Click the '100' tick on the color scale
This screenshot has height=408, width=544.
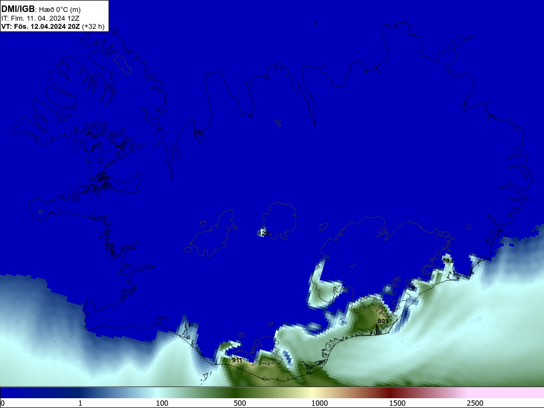click(162, 403)
